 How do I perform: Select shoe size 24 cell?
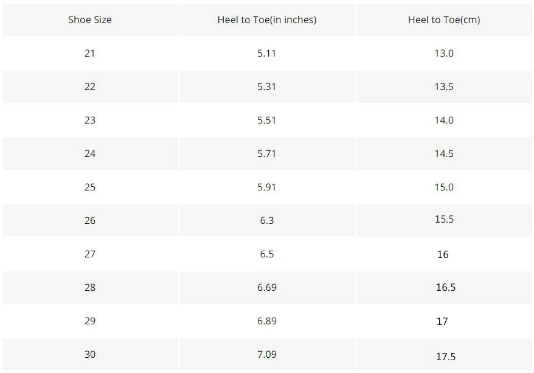tap(90, 153)
